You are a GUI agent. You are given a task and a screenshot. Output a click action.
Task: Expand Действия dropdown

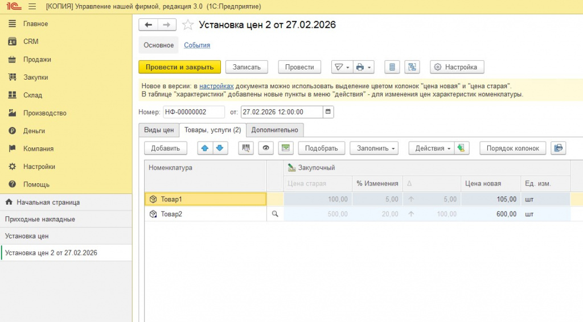[x=432, y=148]
